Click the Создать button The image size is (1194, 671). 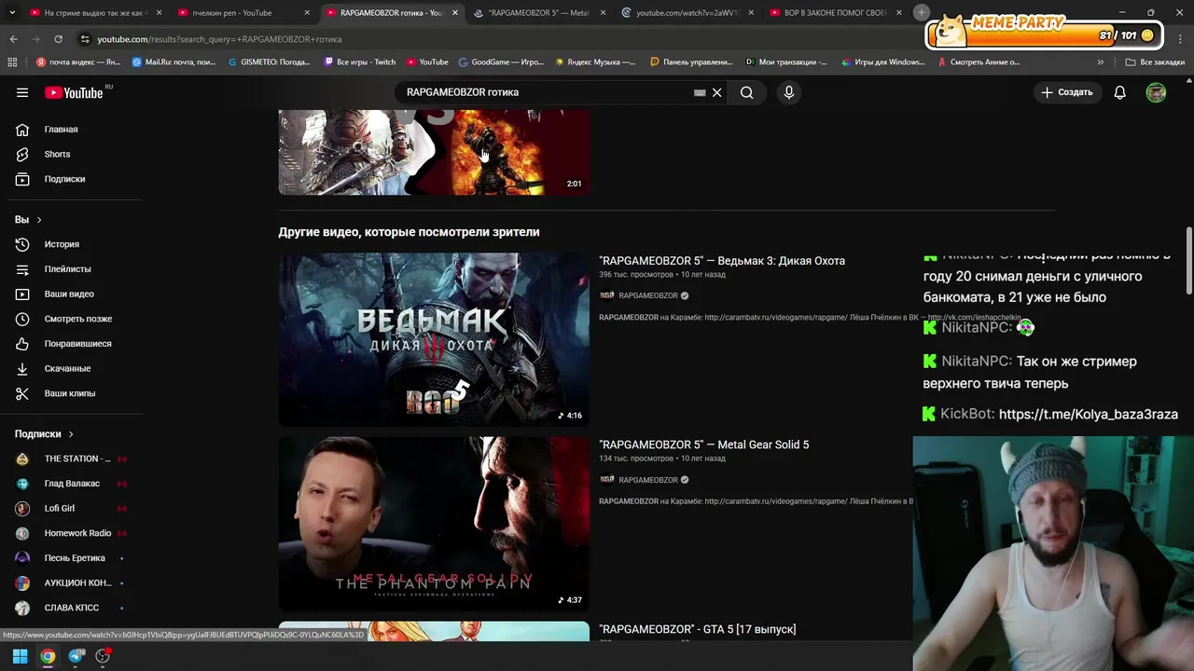[1067, 92]
